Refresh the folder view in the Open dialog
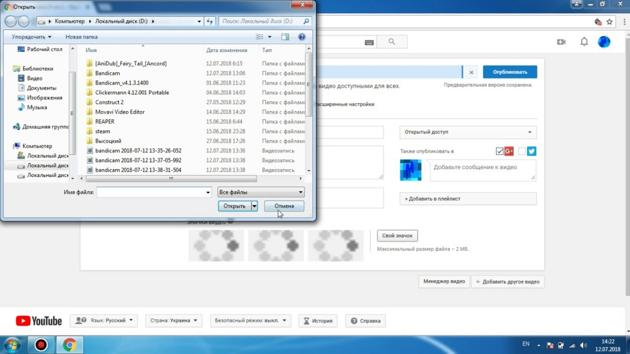The image size is (630, 354). click(210, 21)
